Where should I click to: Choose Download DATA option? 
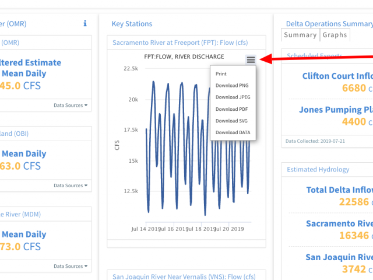pyautogui.click(x=233, y=132)
